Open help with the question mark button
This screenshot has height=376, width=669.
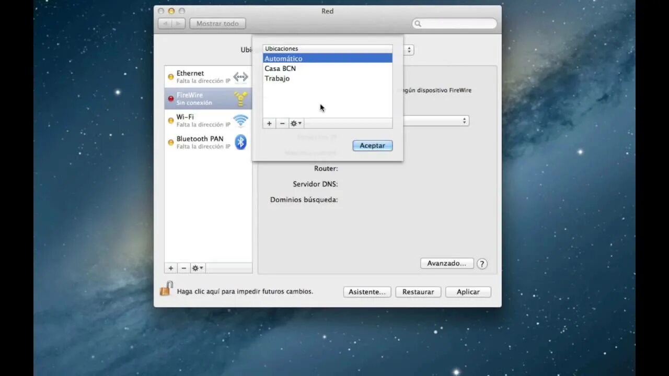click(482, 264)
